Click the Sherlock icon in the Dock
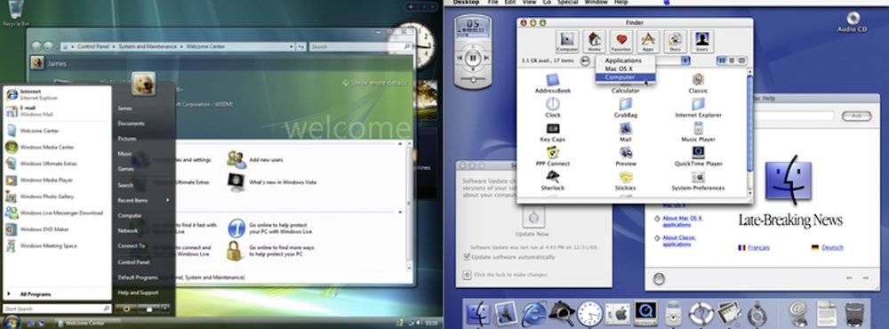Screen dimensions: 889x329 tap(561, 314)
